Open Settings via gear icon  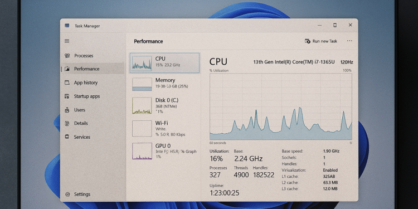(67, 195)
